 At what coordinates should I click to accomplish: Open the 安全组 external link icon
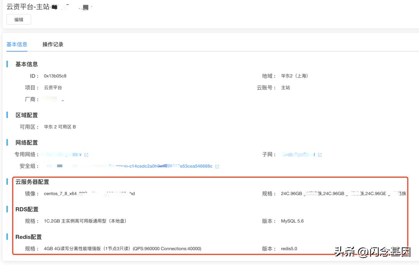[217, 166]
